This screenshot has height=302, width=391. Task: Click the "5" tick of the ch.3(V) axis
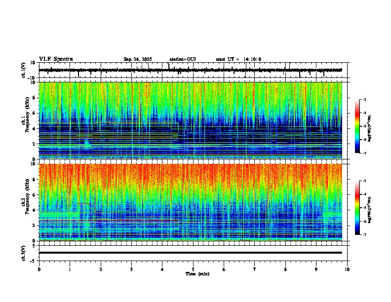[x=34, y=245]
